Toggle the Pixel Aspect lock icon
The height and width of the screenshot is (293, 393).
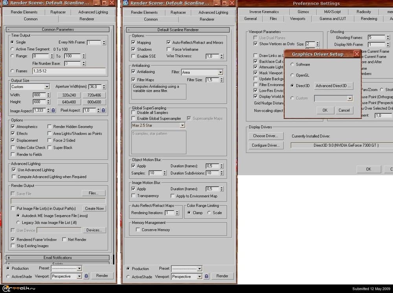[103, 111]
